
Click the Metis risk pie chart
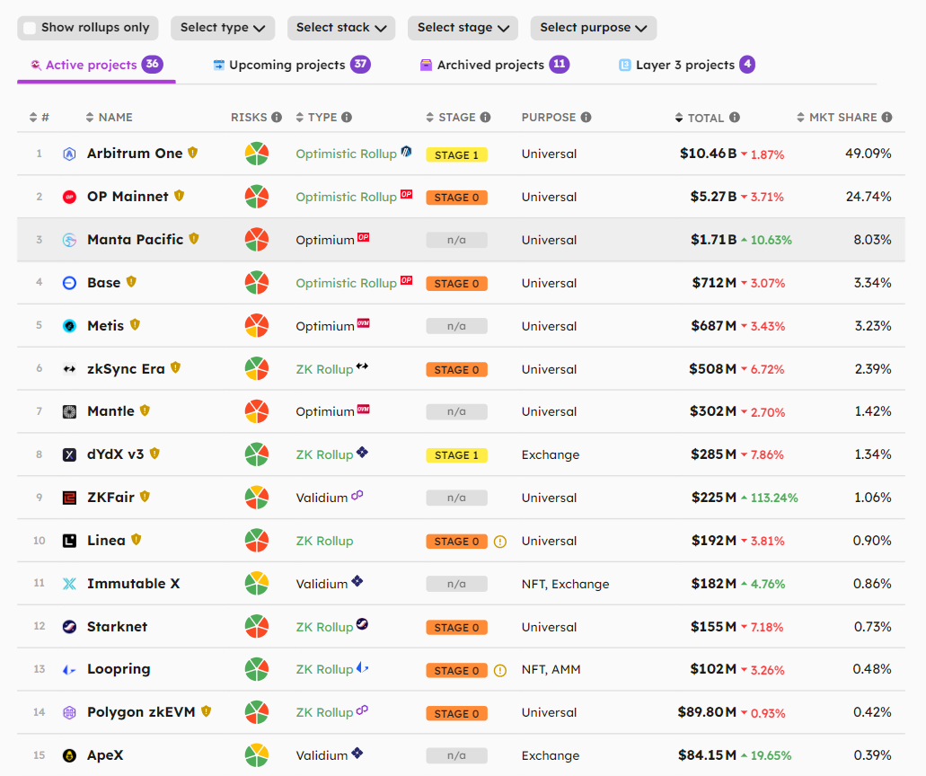point(257,325)
